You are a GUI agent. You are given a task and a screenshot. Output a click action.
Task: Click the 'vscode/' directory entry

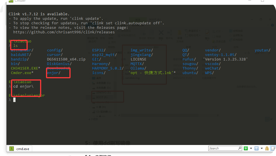(x=213, y=64)
